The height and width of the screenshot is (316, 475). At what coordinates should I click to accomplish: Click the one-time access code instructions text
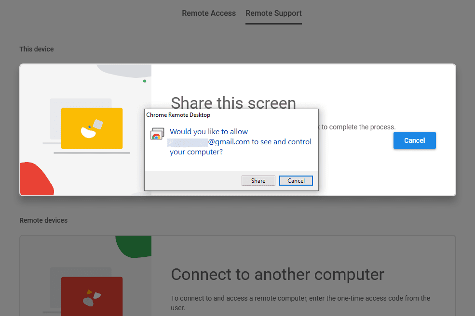coord(300,303)
